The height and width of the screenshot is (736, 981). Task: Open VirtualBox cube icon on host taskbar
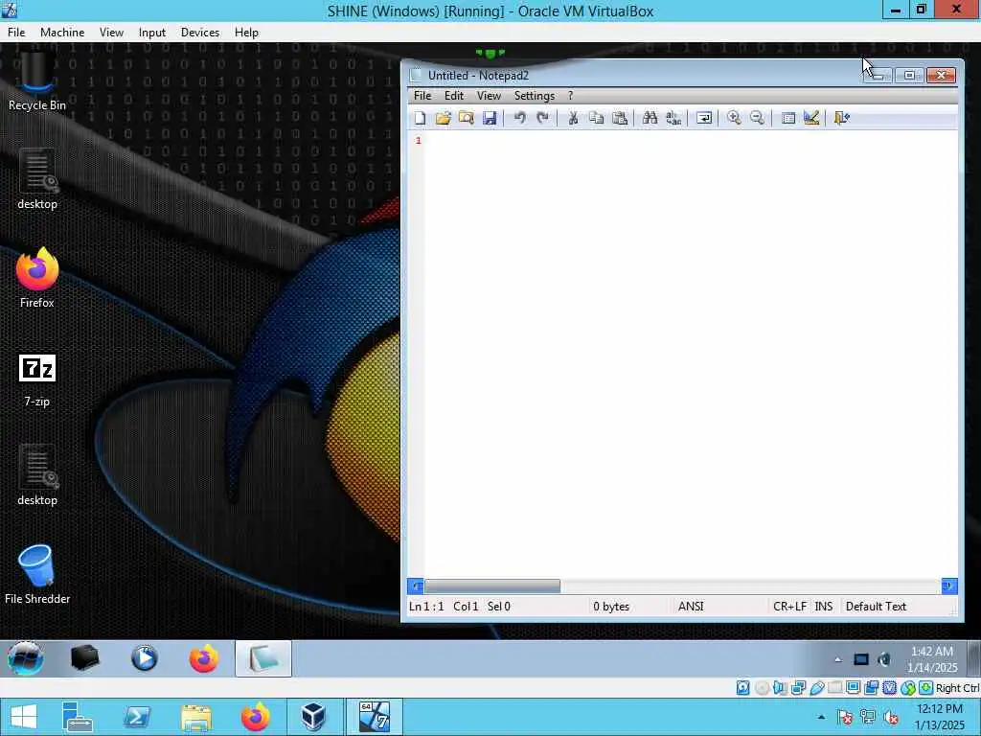tap(314, 717)
